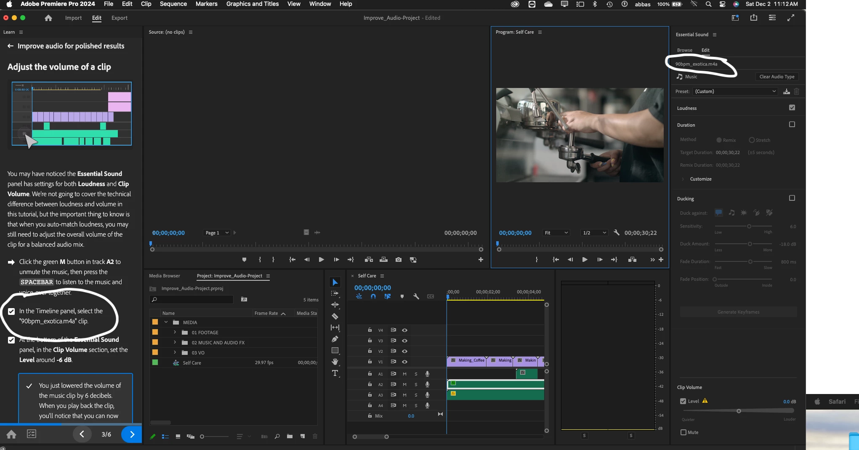Viewport: 859px width, 450px height.
Task: Select the Selection tool in the Tools panel
Action: tap(335, 282)
